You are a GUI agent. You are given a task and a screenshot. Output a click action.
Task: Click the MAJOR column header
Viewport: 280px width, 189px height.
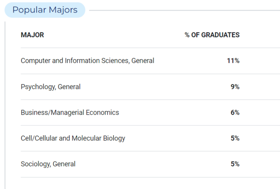pyautogui.click(x=32, y=35)
